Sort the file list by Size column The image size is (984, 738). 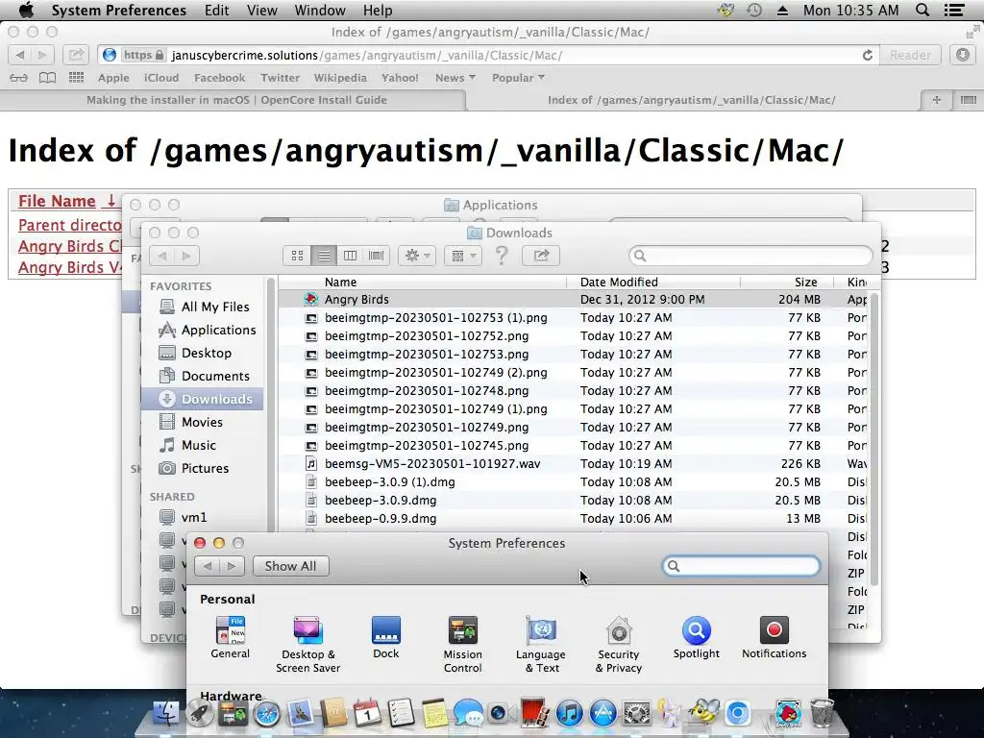(x=787, y=283)
